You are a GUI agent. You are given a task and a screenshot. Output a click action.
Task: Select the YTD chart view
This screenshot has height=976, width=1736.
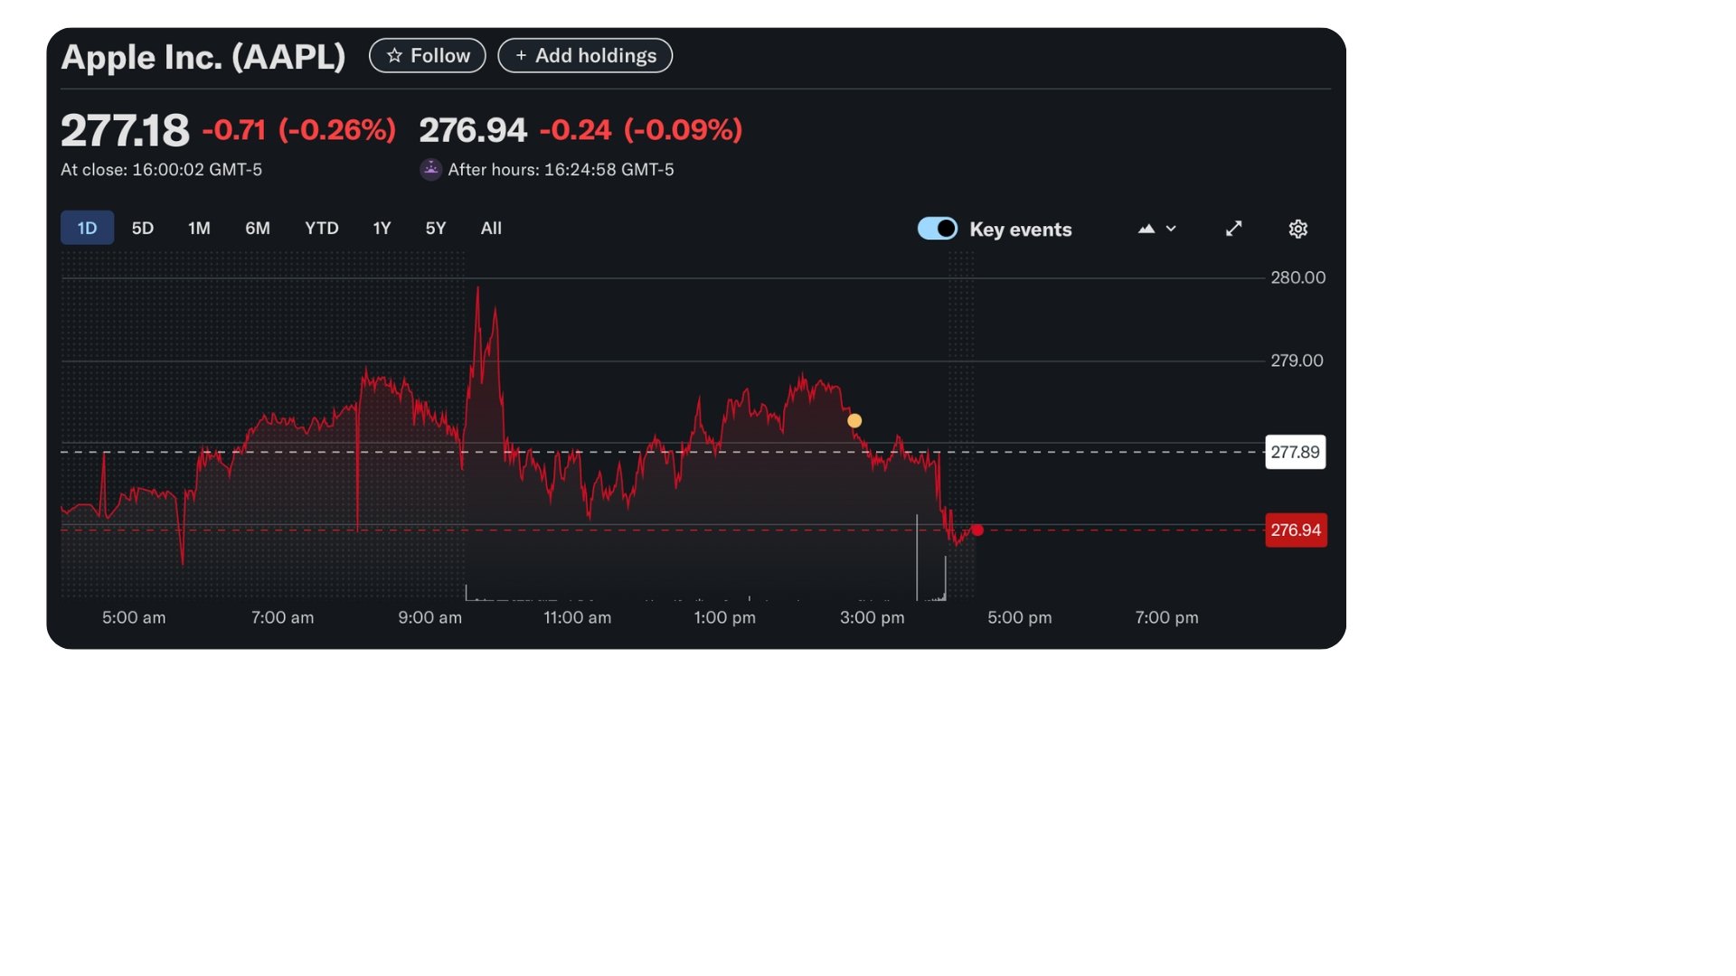[321, 228]
